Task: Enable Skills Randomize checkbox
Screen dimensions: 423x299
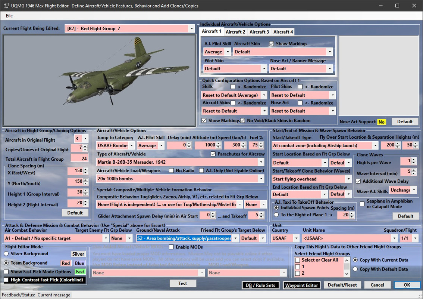Action: pyautogui.click(x=233, y=86)
